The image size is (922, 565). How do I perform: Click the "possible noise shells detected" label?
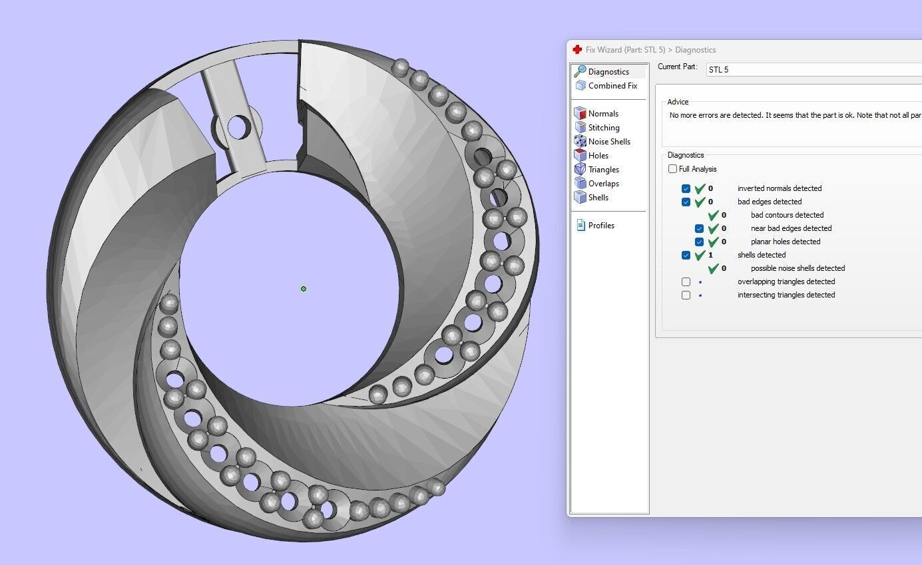[x=798, y=268]
